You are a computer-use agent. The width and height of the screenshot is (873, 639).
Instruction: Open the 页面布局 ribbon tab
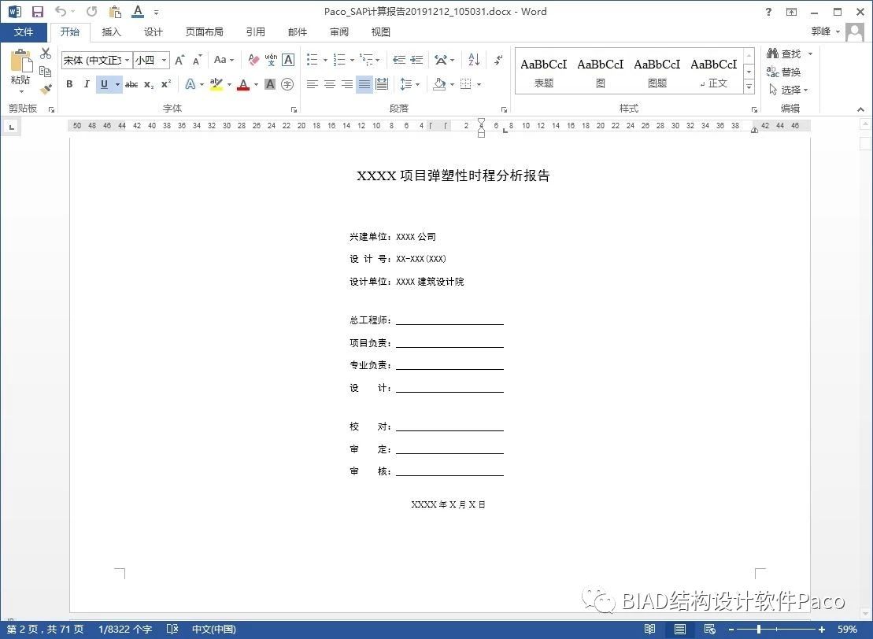204,32
